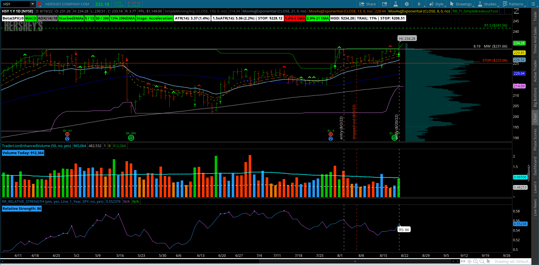
Task: Click the earnings phone icon near 4/25
Action: coord(67,134)
